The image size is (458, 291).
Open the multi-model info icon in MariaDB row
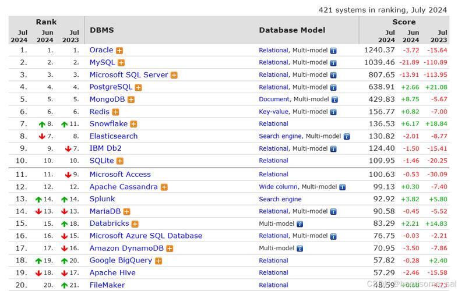click(333, 212)
